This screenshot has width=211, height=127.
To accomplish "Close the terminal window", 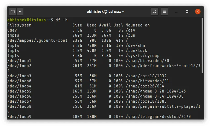I will [x=198, y=11].
